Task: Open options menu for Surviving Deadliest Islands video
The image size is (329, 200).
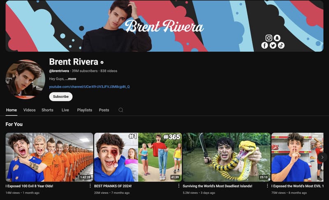Action: click(x=267, y=186)
